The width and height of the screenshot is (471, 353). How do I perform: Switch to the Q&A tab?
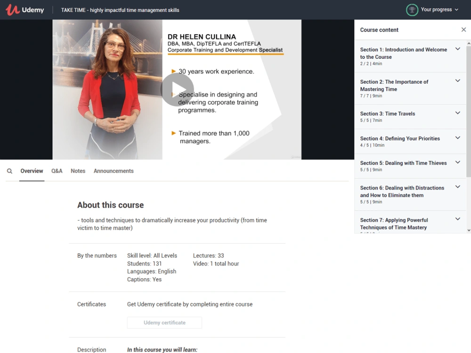point(57,171)
